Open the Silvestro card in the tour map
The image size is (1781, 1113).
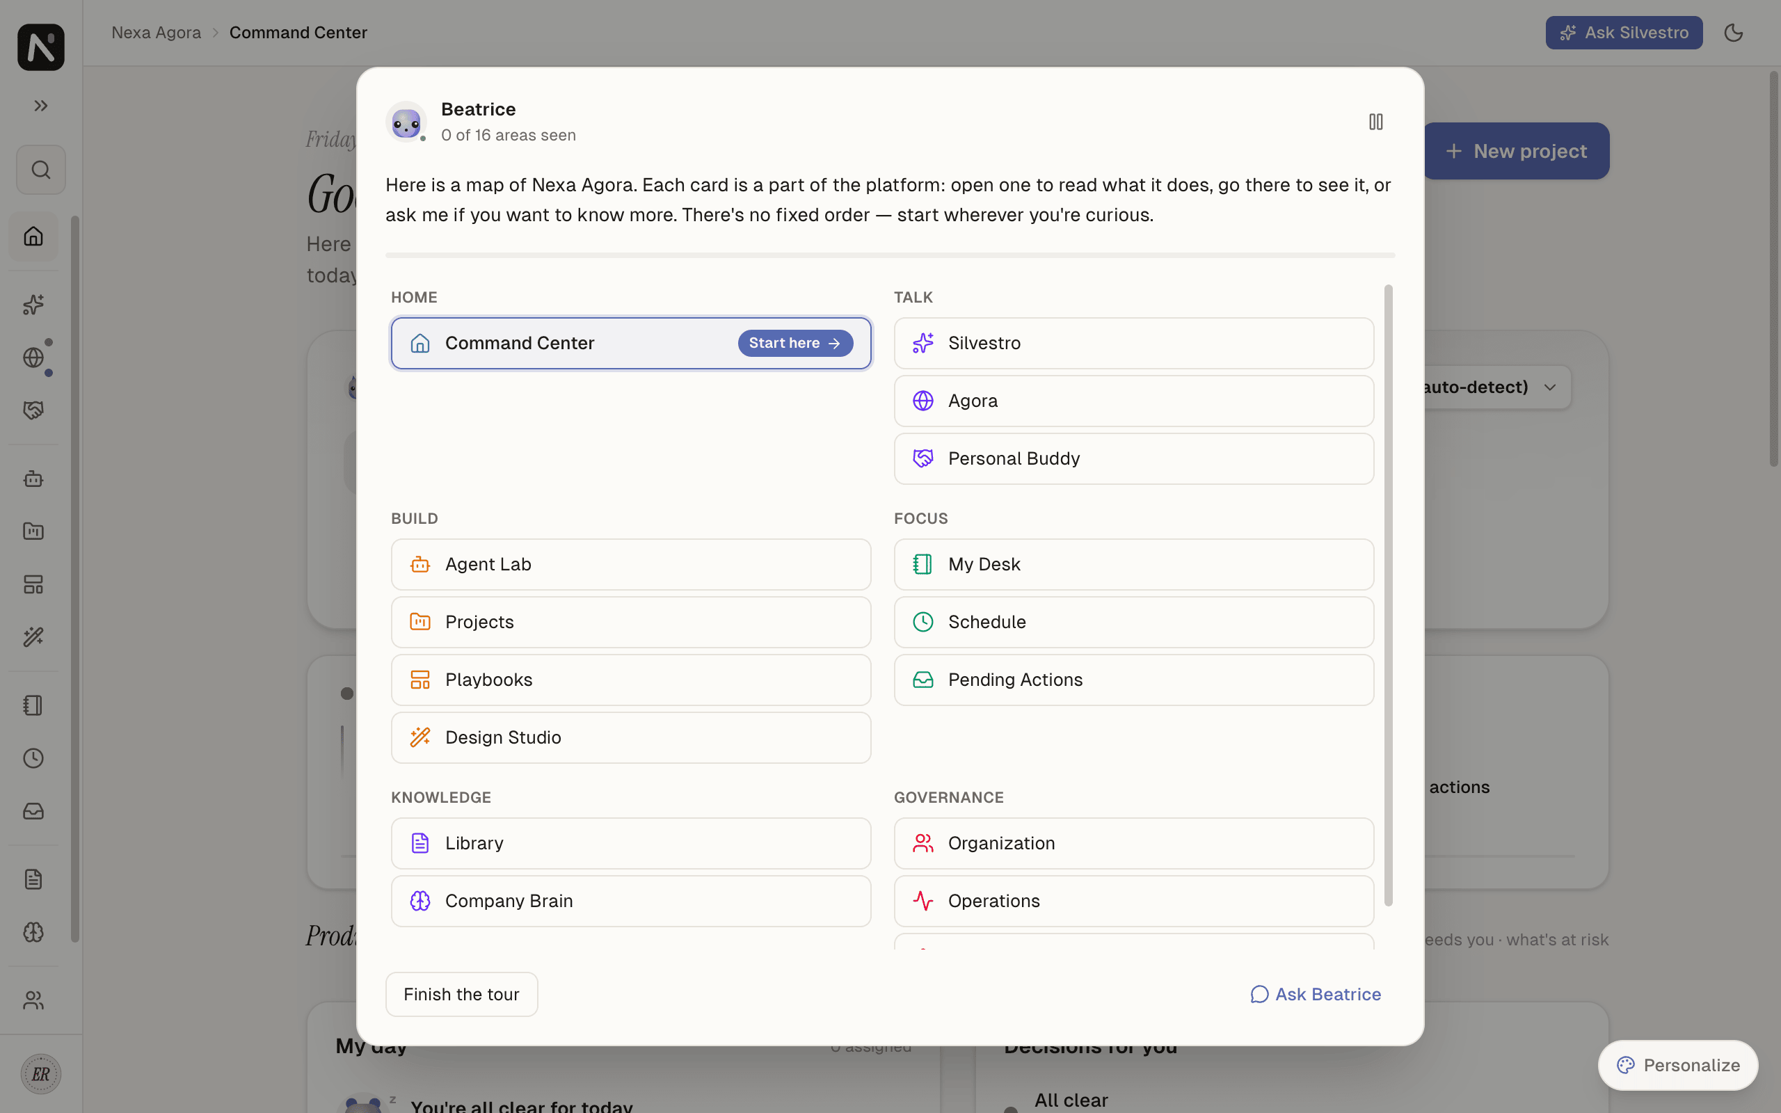coord(1133,343)
